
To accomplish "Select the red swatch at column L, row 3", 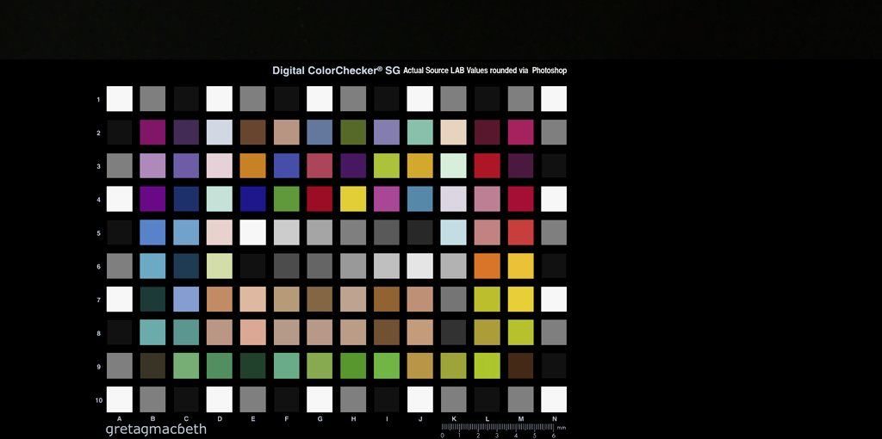I will [x=487, y=165].
